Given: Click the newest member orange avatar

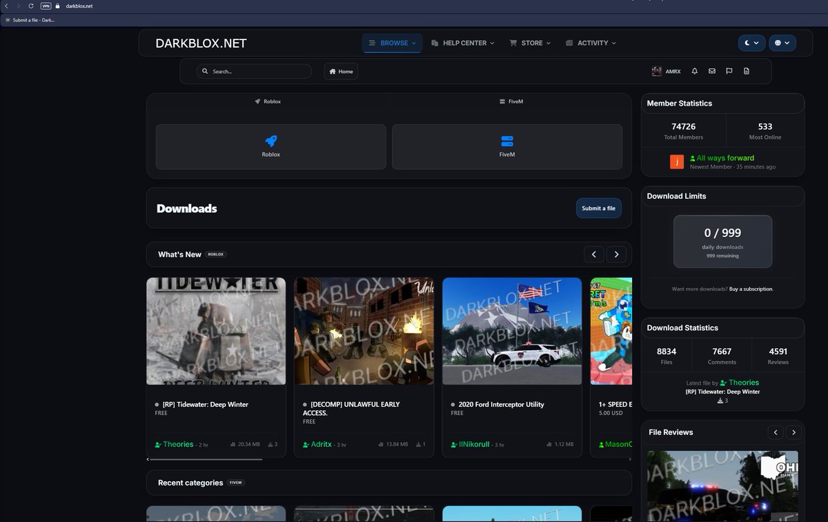Looking at the screenshot, I should [x=677, y=162].
